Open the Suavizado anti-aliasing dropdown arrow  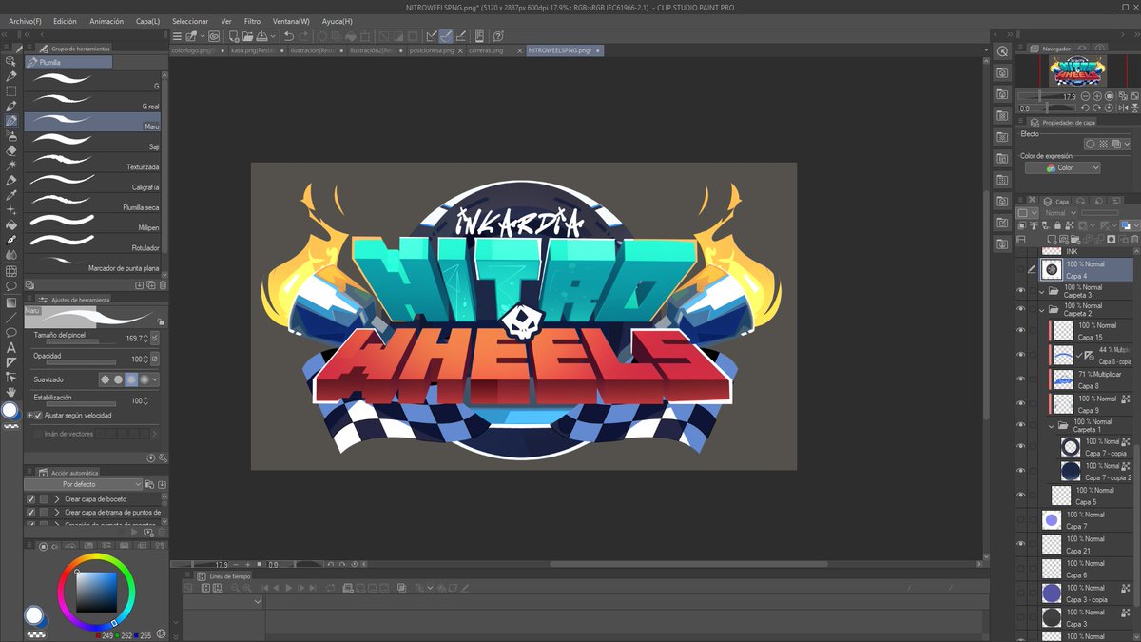pos(155,379)
